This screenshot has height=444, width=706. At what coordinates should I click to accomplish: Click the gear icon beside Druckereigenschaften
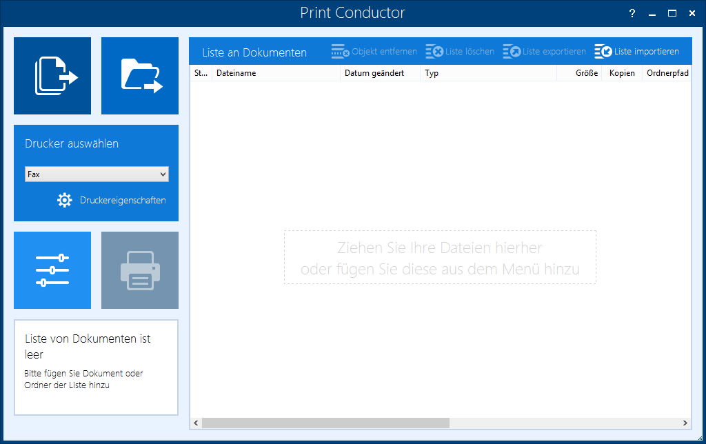pyautogui.click(x=64, y=200)
